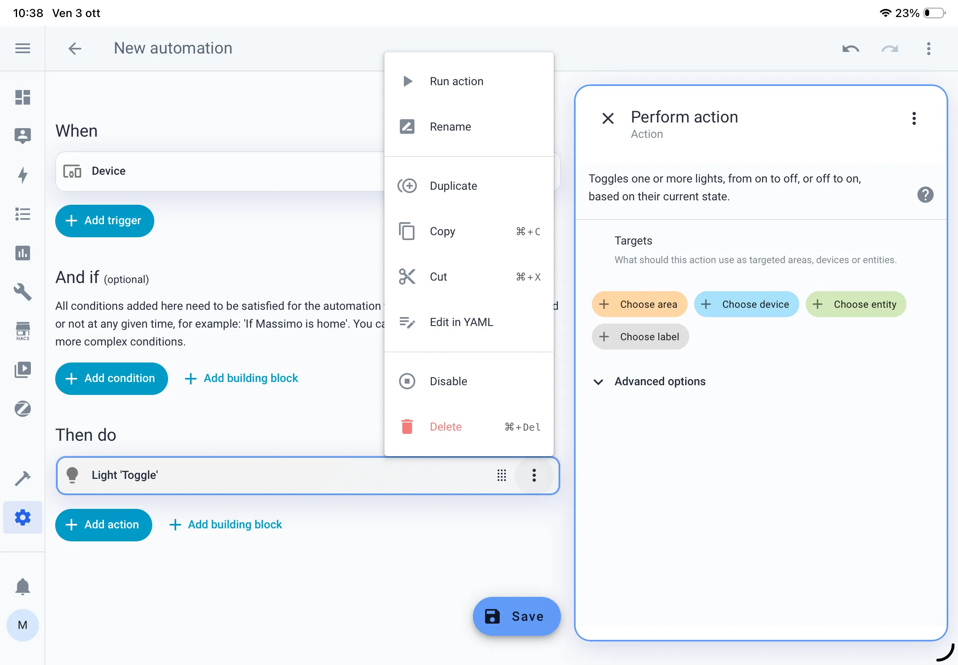
Task: Open notifications via the bell icon
Action: click(x=22, y=587)
